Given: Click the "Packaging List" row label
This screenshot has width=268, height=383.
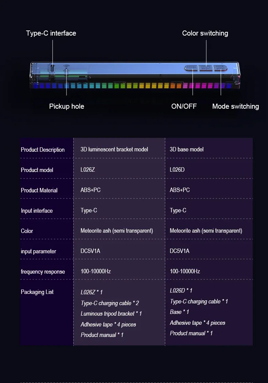Looking at the screenshot, I should [x=37, y=292].
